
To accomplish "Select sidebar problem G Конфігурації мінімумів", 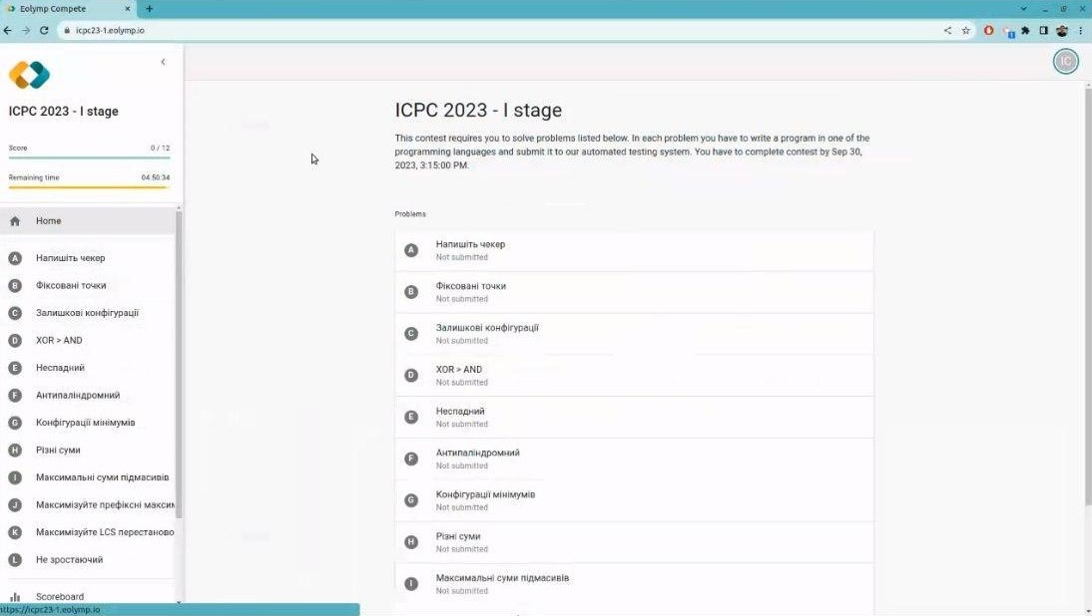I will click(88, 423).
